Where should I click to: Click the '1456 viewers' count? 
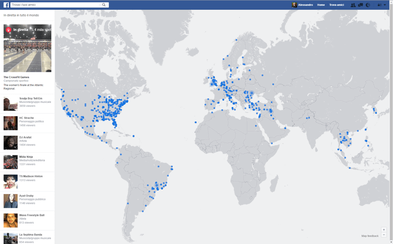pyautogui.click(x=27, y=125)
